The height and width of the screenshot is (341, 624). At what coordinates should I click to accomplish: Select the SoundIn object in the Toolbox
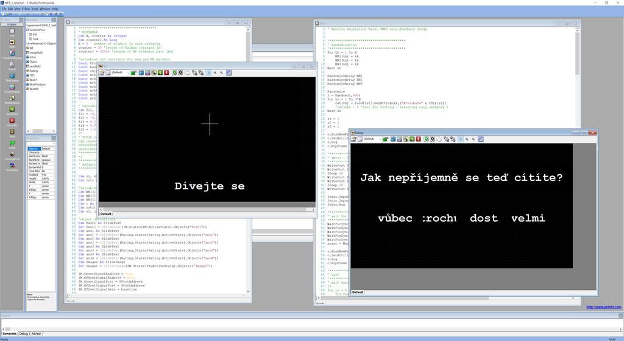pyautogui.click(x=12, y=121)
